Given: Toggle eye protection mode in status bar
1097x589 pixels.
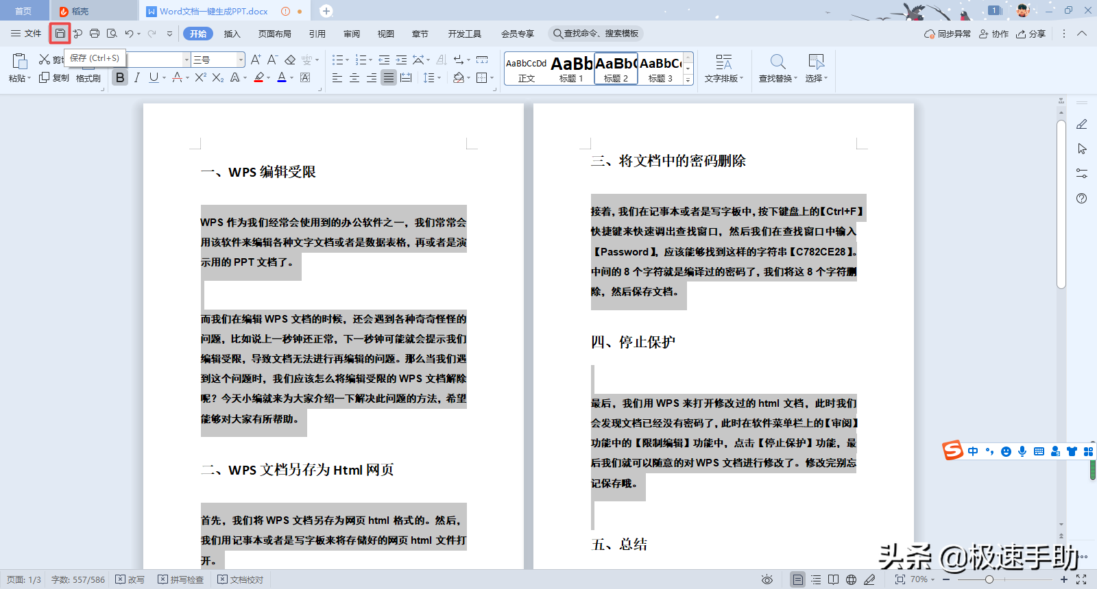Looking at the screenshot, I should (x=767, y=579).
